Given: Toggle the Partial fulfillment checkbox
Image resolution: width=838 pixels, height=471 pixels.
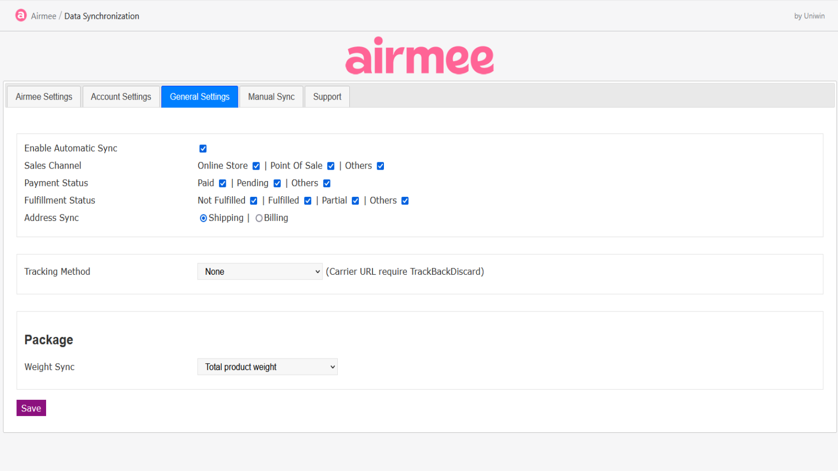Looking at the screenshot, I should 355,200.
